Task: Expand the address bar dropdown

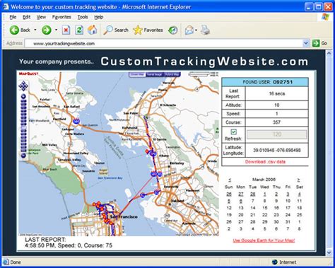Action: (306, 43)
